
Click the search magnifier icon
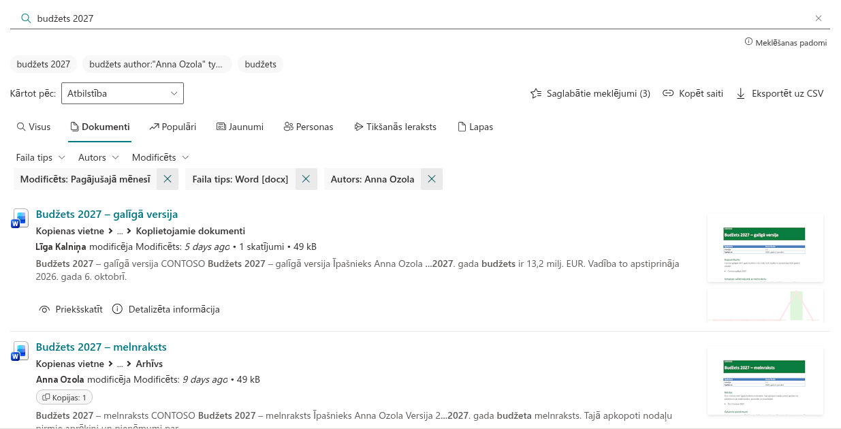26,18
